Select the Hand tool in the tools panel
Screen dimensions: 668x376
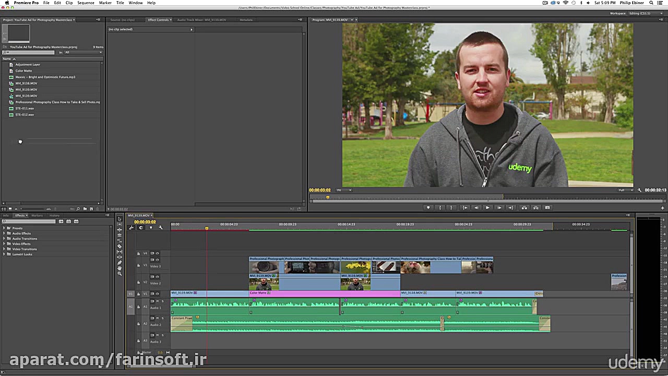(120, 268)
